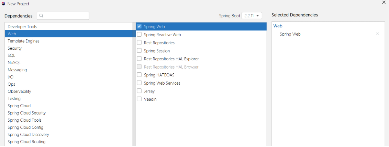This screenshot has height=147, width=389.
Task: Select the Web category
Action: click(69, 34)
